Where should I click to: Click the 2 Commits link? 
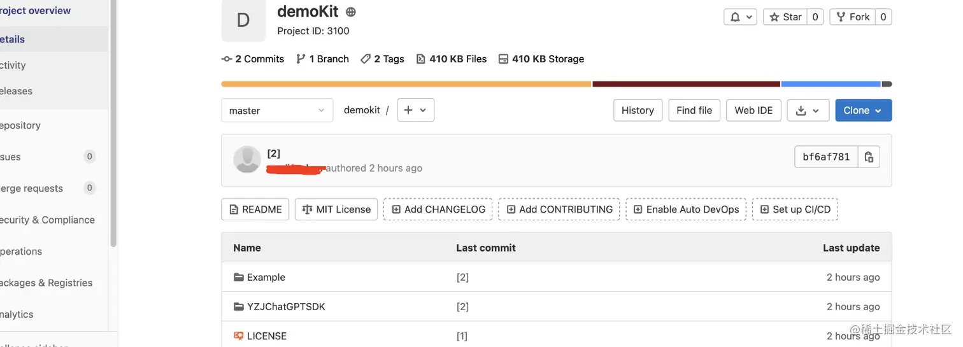click(253, 59)
